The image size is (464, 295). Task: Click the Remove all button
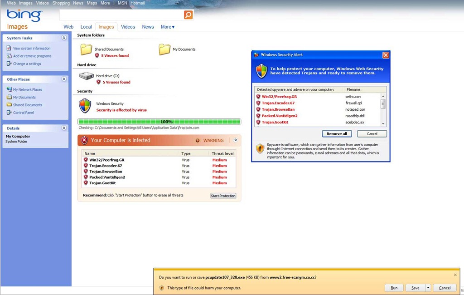(337, 134)
